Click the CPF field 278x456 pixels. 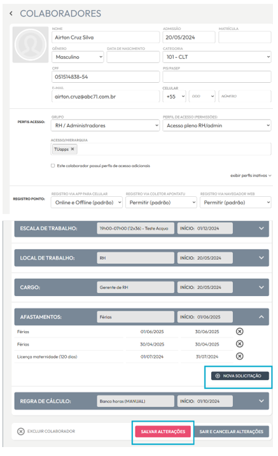(106, 77)
